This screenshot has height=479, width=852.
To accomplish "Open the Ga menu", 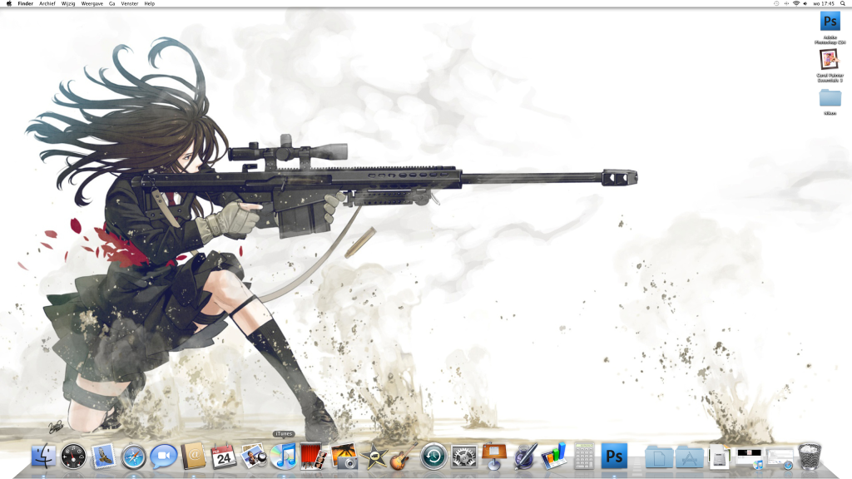I will [x=112, y=3].
